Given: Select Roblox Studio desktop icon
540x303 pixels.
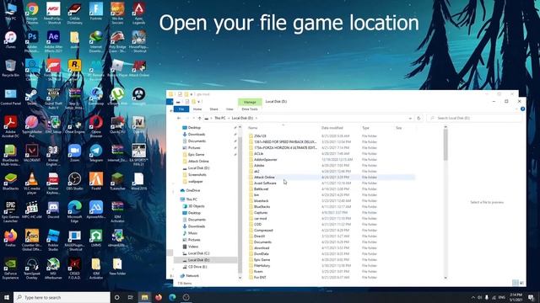Looking at the screenshot, I should [x=53, y=240].
